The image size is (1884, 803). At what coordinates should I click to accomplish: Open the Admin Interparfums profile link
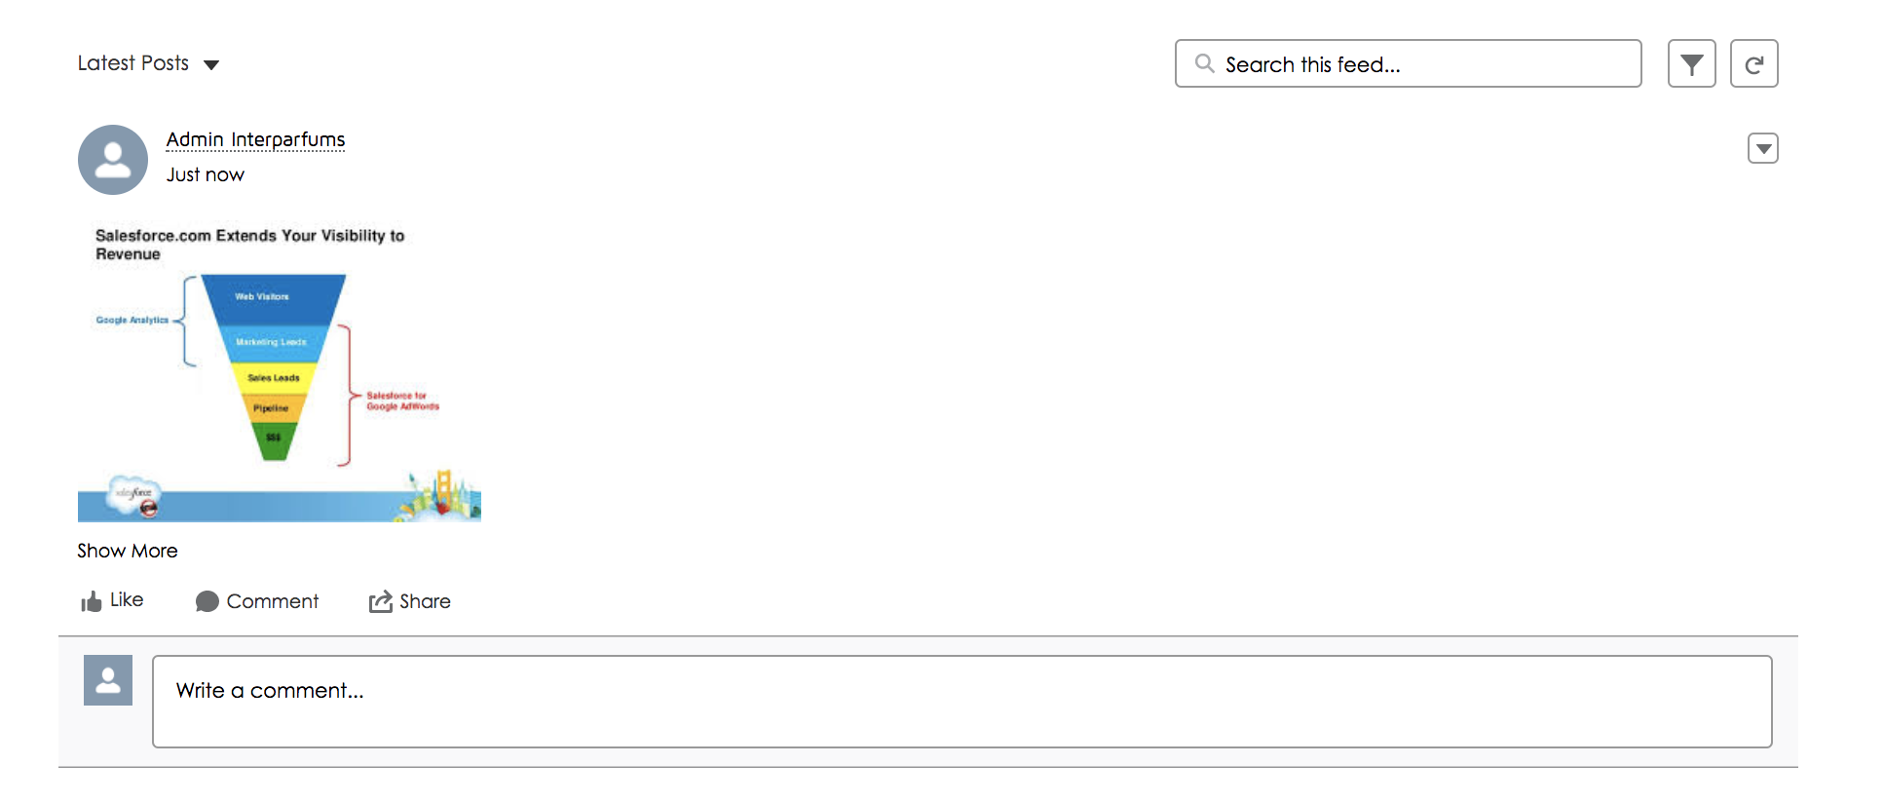tap(255, 139)
